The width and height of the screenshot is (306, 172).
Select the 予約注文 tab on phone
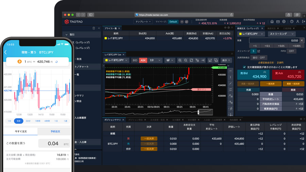[x=55, y=132]
